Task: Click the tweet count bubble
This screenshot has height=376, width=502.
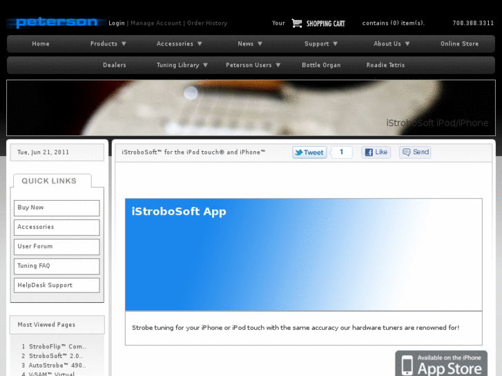Action: (x=341, y=152)
